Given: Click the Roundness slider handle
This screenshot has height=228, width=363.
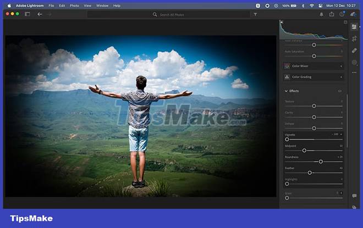Looking at the screenshot, I should pyautogui.click(x=321, y=162).
